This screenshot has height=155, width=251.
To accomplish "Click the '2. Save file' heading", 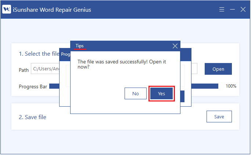I will coord(32,117).
